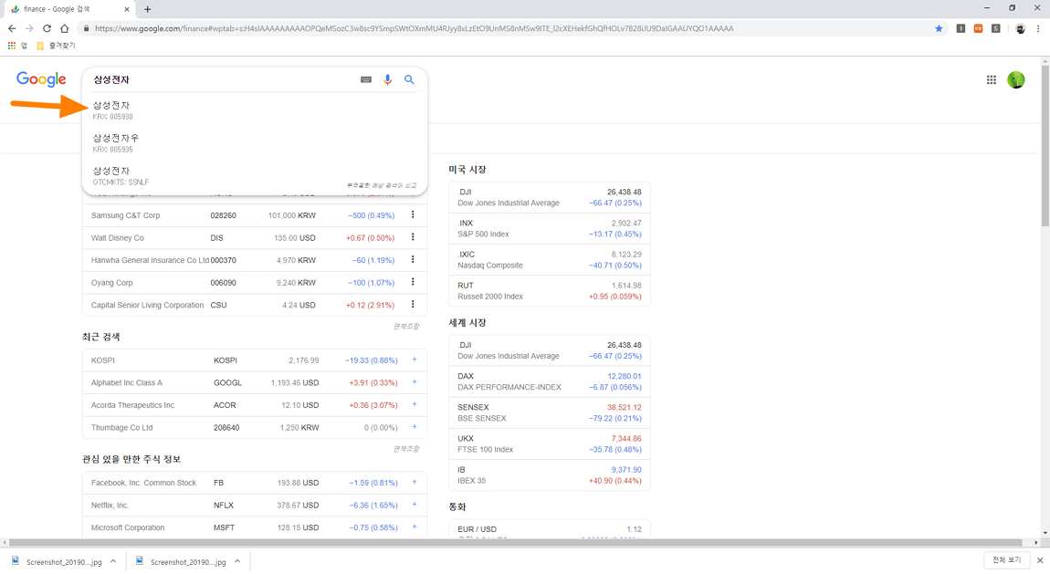Open the Netflix, Inc. stock row
The image size is (1050, 574).
point(255,505)
